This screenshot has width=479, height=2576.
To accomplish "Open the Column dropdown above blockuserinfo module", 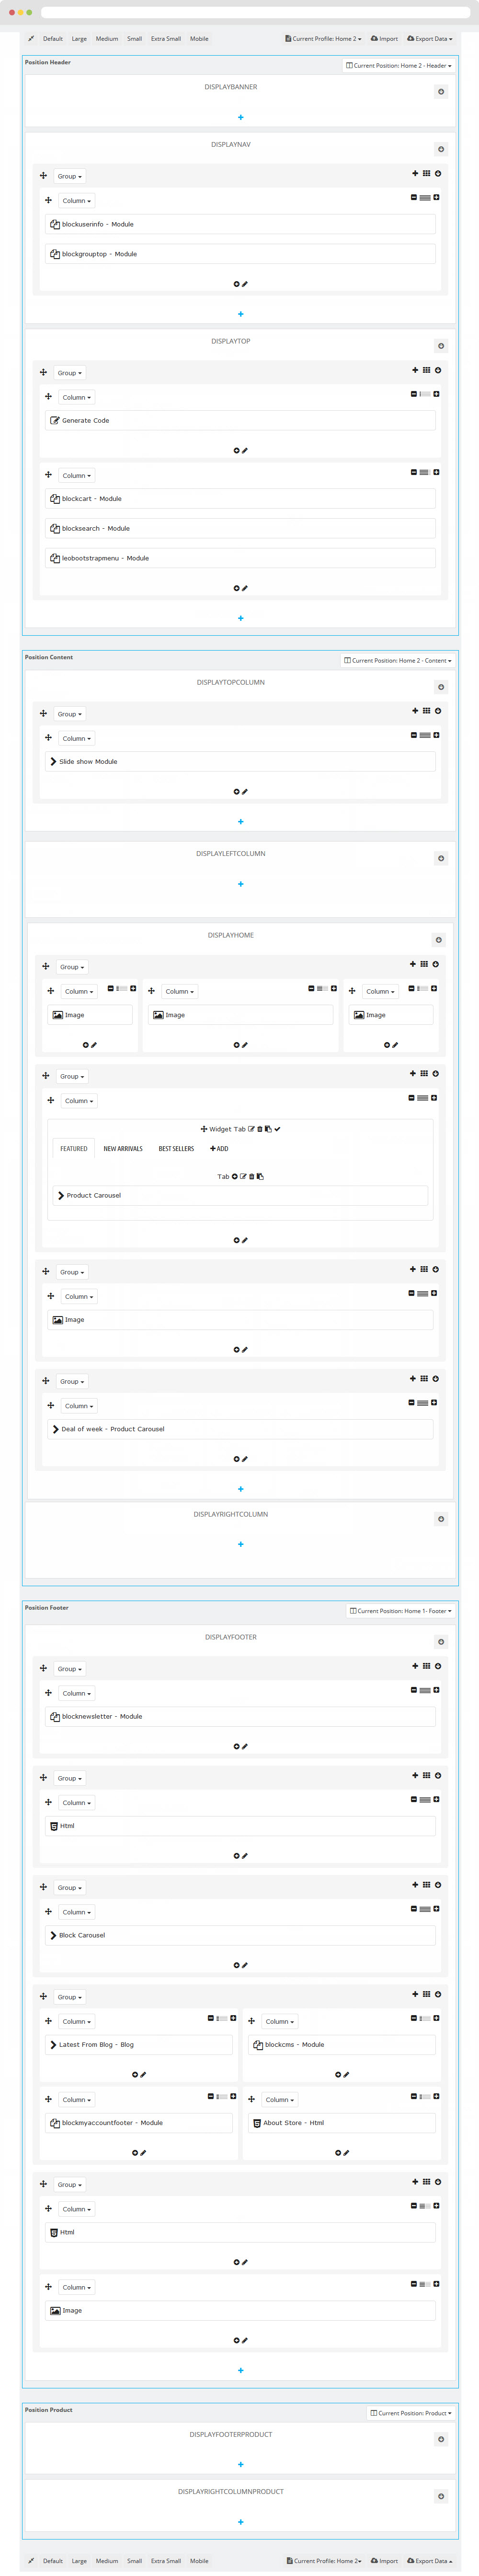I will click(x=76, y=201).
